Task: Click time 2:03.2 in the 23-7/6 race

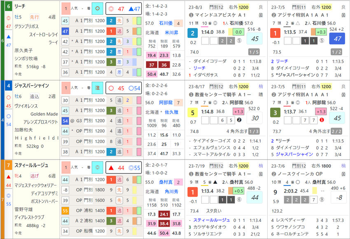Action: (x=290, y=191)
